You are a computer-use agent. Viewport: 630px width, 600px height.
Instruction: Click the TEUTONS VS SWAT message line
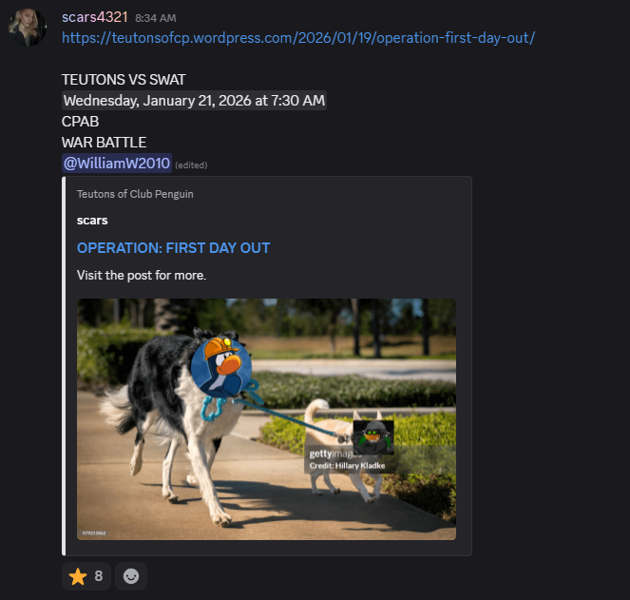click(124, 80)
